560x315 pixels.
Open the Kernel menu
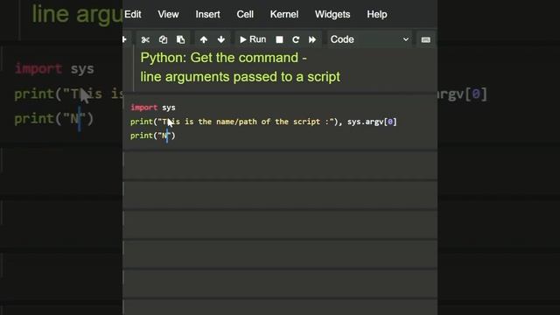[284, 14]
